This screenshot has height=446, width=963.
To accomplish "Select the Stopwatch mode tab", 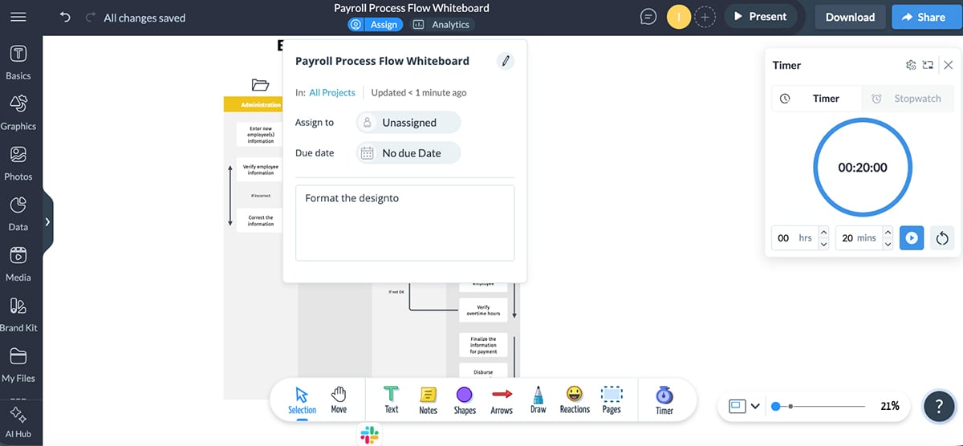I will [x=908, y=99].
